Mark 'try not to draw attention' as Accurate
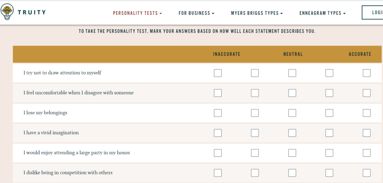383x183 pixels. coord(367,73)
